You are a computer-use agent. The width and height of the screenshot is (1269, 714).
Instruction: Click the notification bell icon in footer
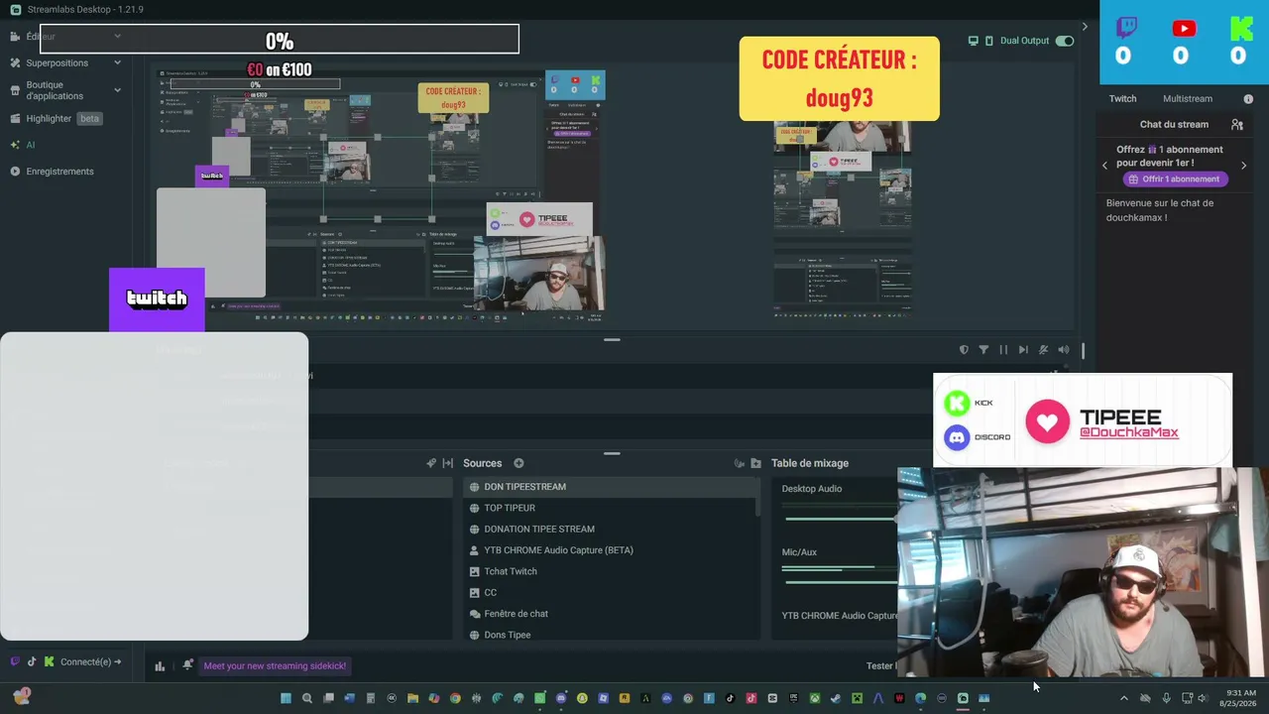pyautogui.click(x=187, y=666)
